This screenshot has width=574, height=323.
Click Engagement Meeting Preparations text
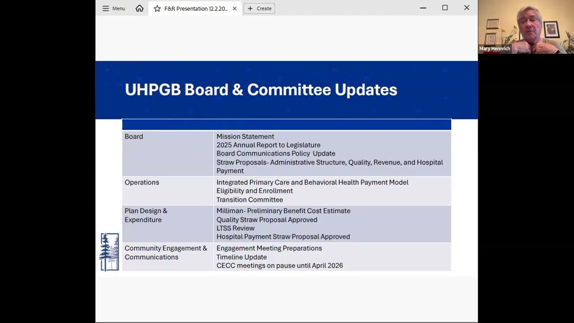(269, 248)
